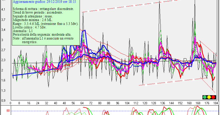Select the 'Range : 3.5-4.6 ML' line
The image size is (220, 115).
pyautogui.click(x=46, y=24)
